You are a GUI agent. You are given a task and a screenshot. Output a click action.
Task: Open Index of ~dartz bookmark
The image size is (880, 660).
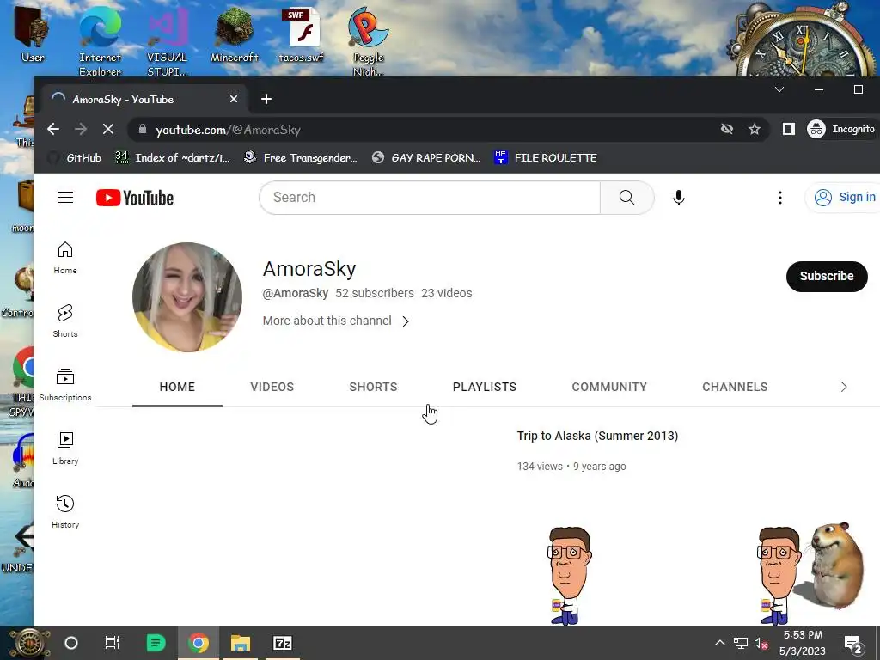172,158
